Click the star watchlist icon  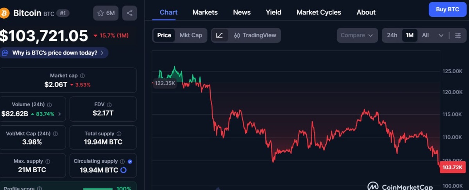tap(100, 13)
